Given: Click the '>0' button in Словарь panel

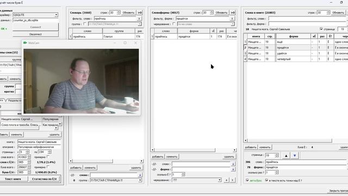Looking at the screenshot, I should (140, 13).
